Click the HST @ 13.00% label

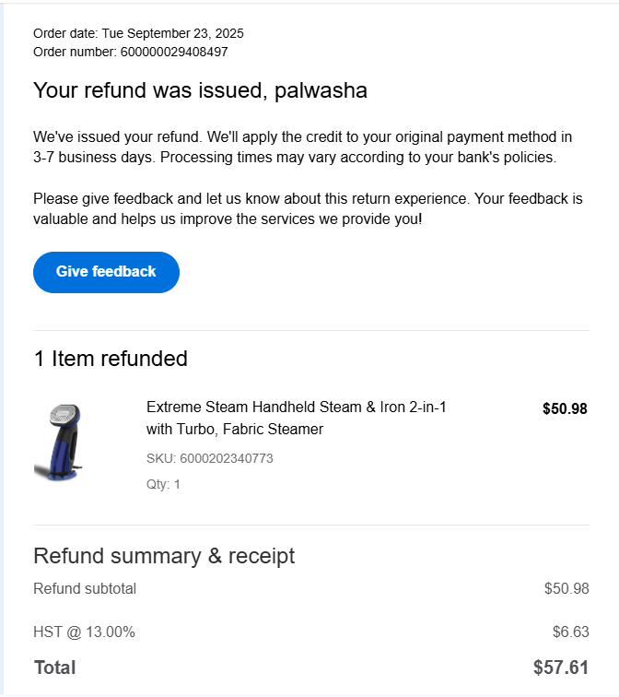84,632
